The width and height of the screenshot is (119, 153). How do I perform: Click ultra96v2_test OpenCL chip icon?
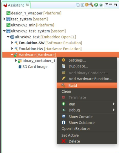(12, 37)
